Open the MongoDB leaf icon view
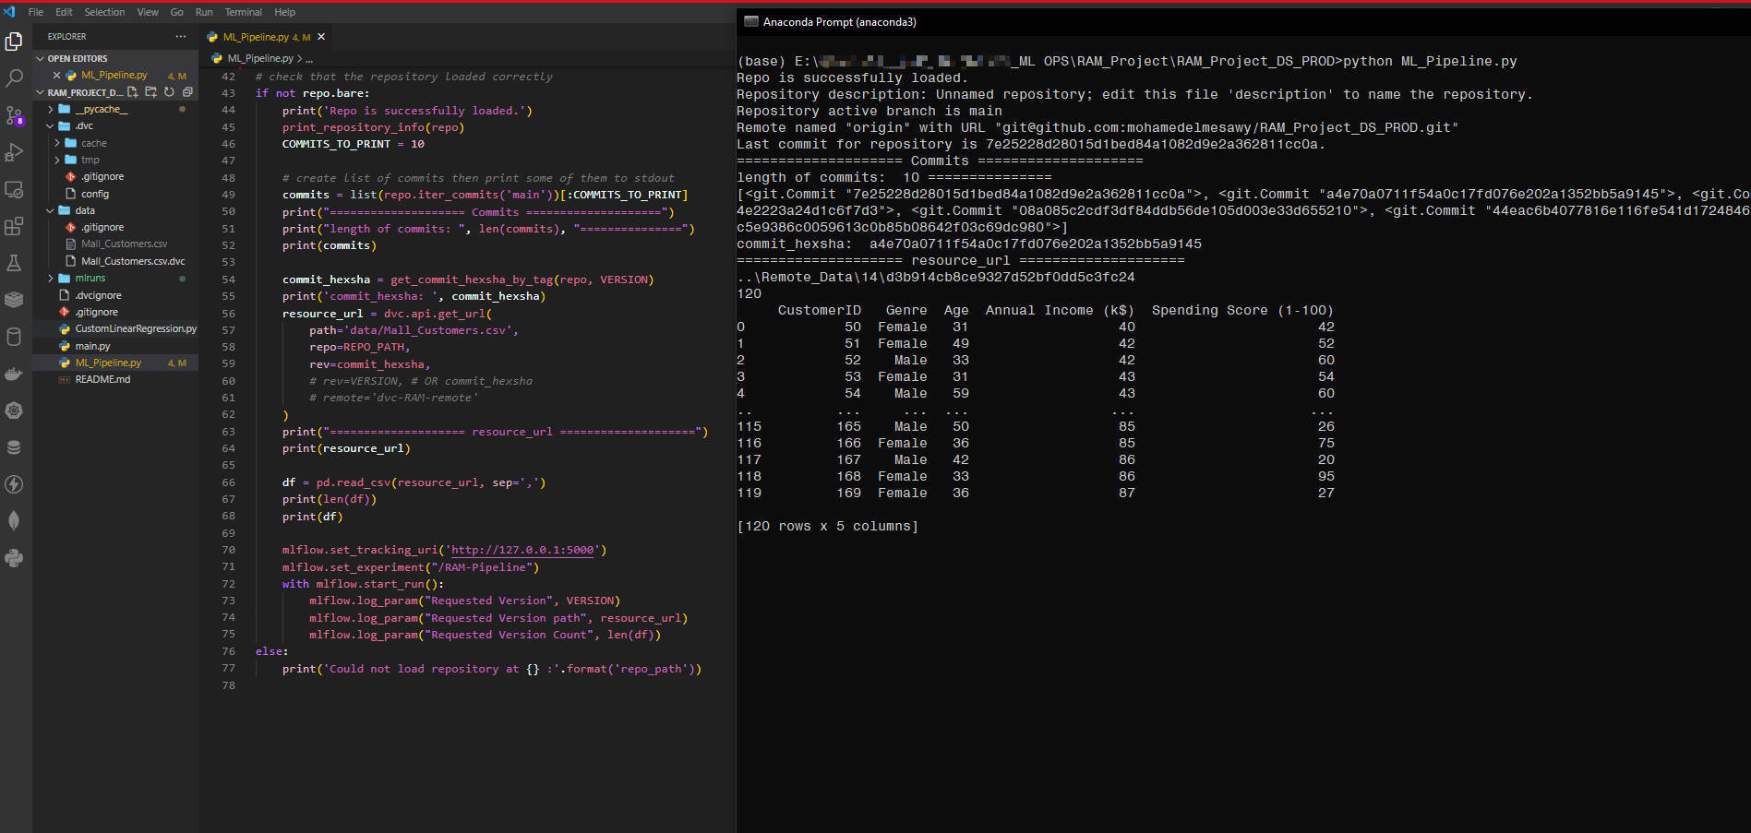1751x833 pixels. click(x=14, y=521)
